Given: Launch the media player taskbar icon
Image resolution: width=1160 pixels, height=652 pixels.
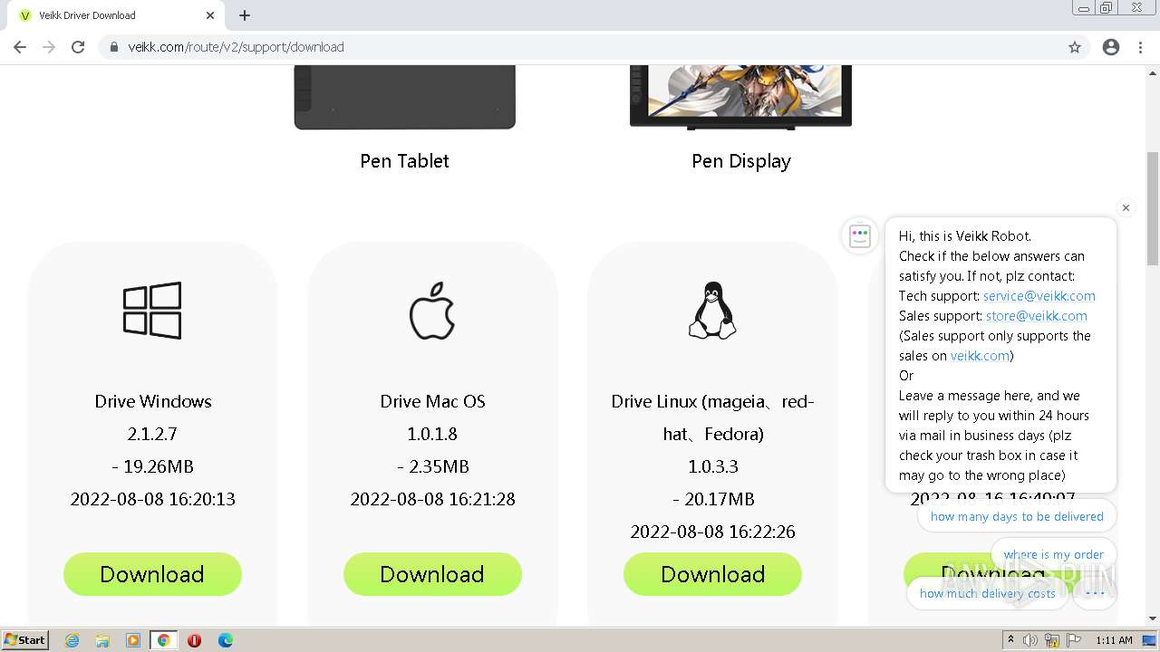Looking at the screenshot, I should pyautogui.click(x=133, y=640).
